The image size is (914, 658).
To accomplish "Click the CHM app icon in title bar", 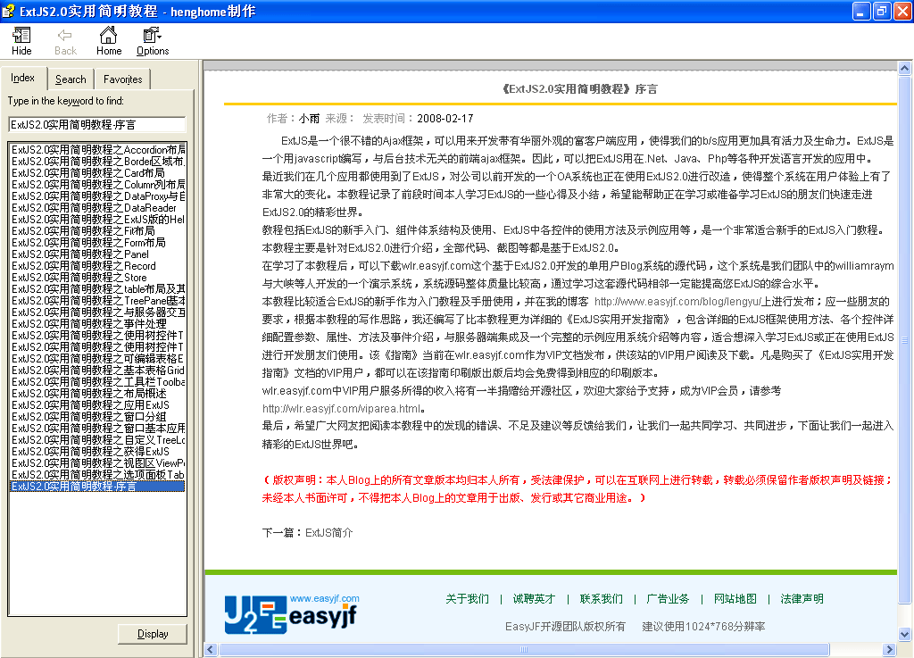I will click(9, 11).
